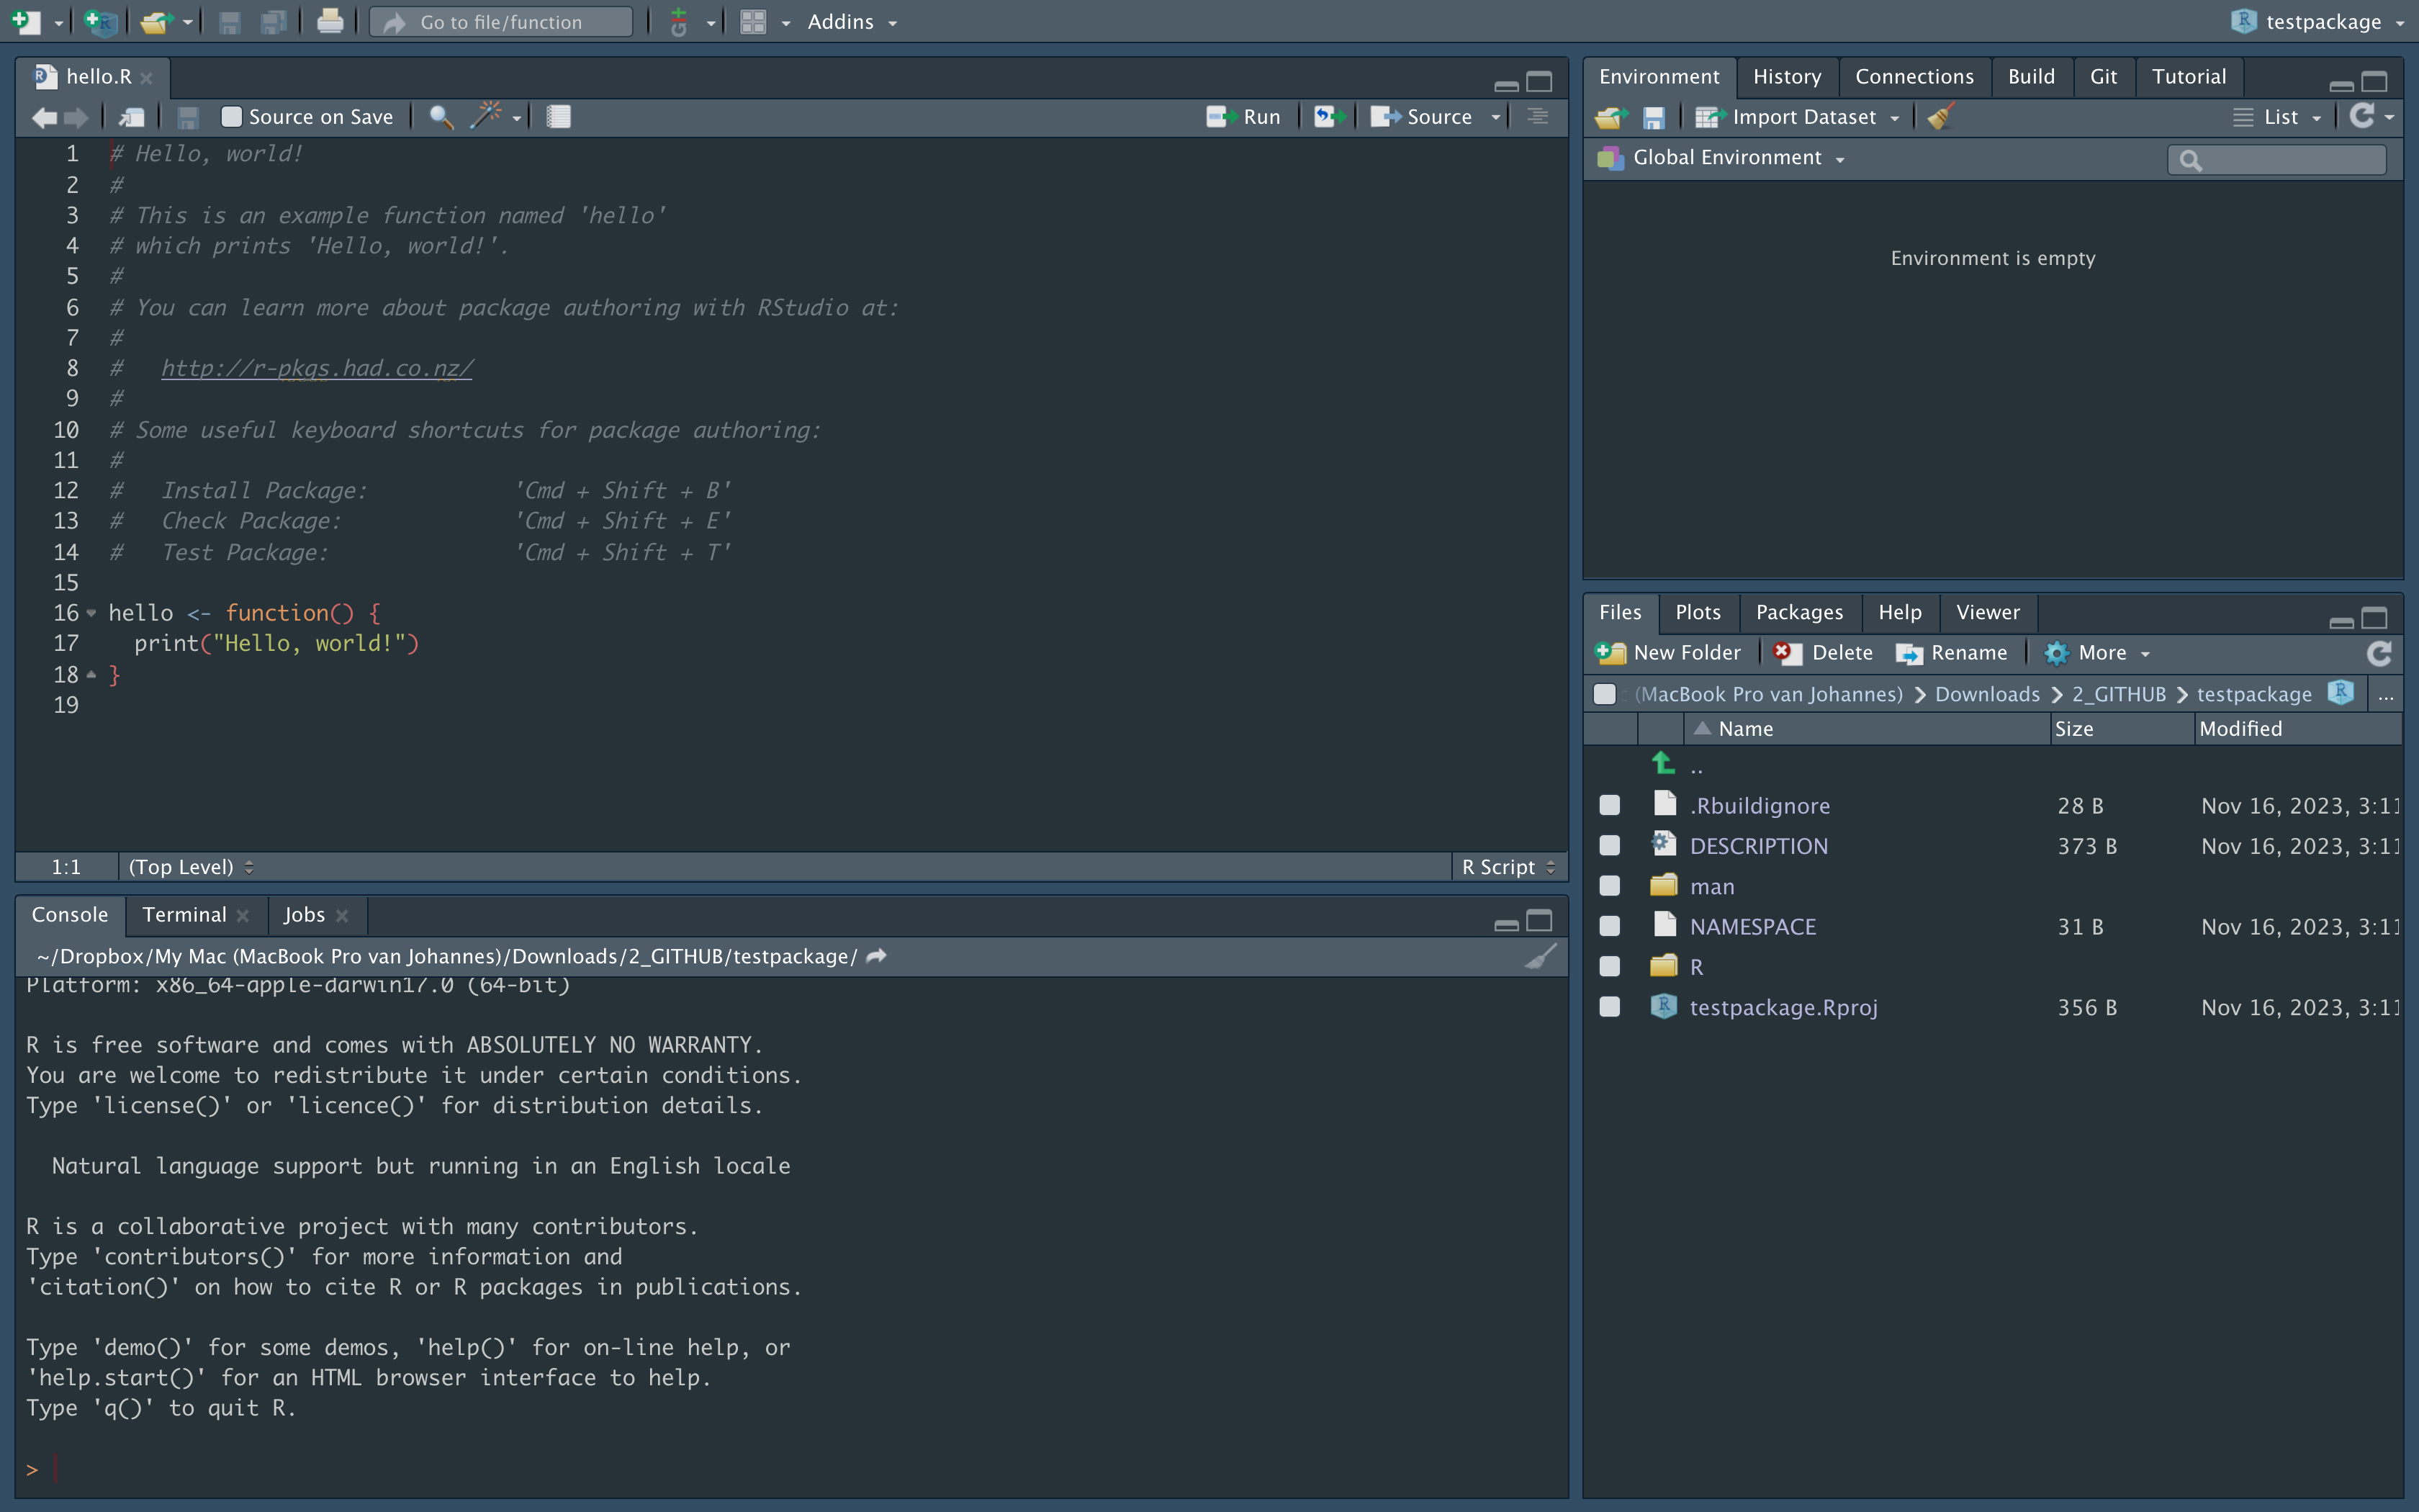
Task: Clear the environment with the broom icon
Action: 1940,117
